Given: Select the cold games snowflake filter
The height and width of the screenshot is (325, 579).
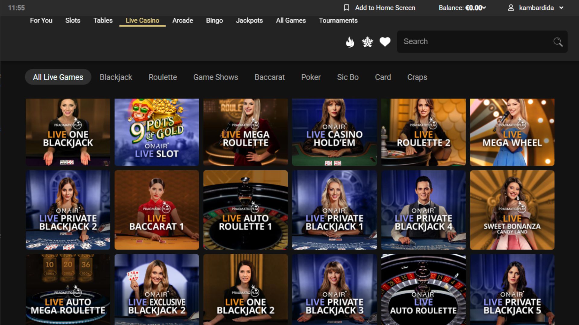Looking at the screenshot, I should point(367,42).
